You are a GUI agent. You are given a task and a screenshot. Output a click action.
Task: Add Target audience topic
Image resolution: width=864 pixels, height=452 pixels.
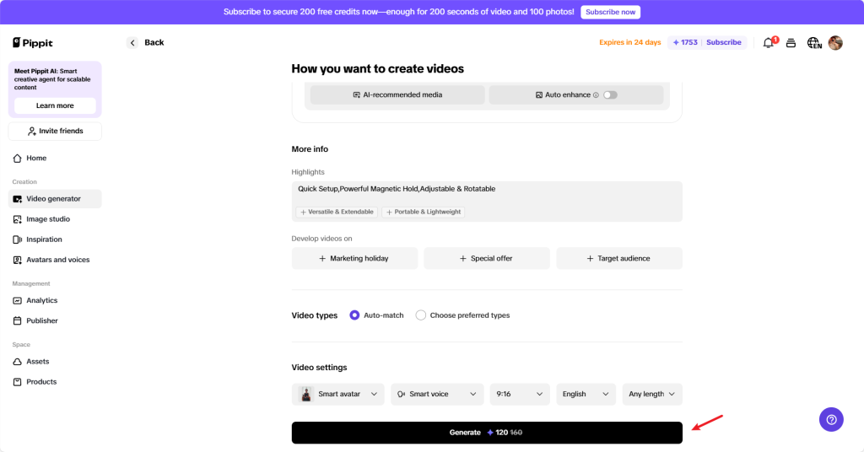(619, 258)
